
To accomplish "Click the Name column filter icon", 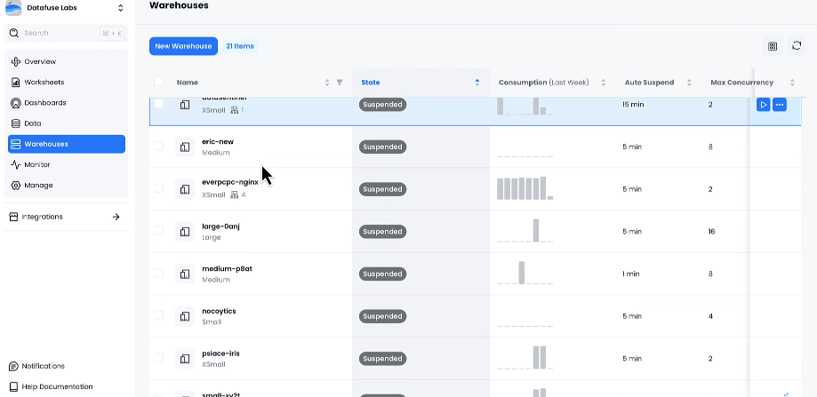I will (x=340, y=83).
